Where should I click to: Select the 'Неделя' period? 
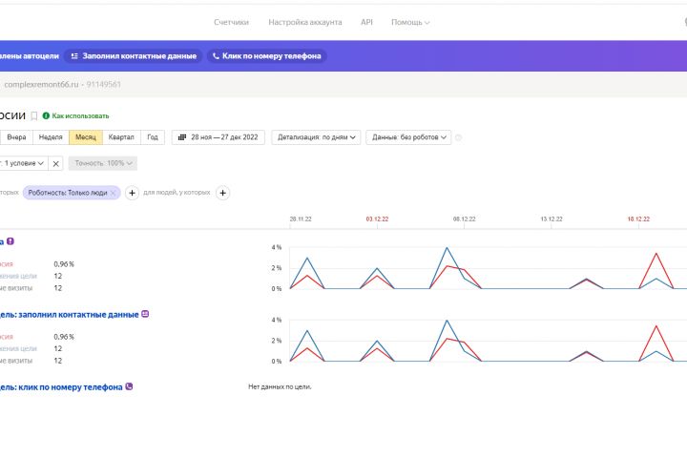pos(50,137)
